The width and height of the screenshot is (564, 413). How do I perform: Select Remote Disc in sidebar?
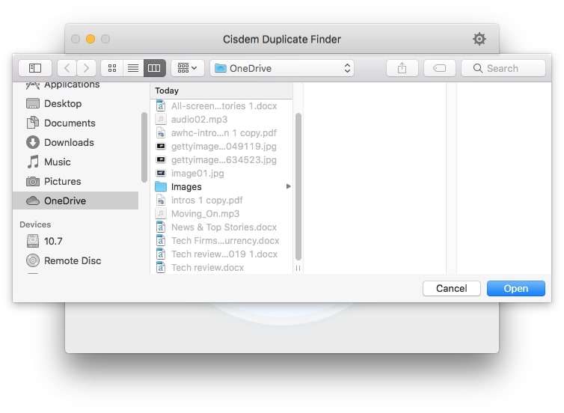(x=72, y=260)
